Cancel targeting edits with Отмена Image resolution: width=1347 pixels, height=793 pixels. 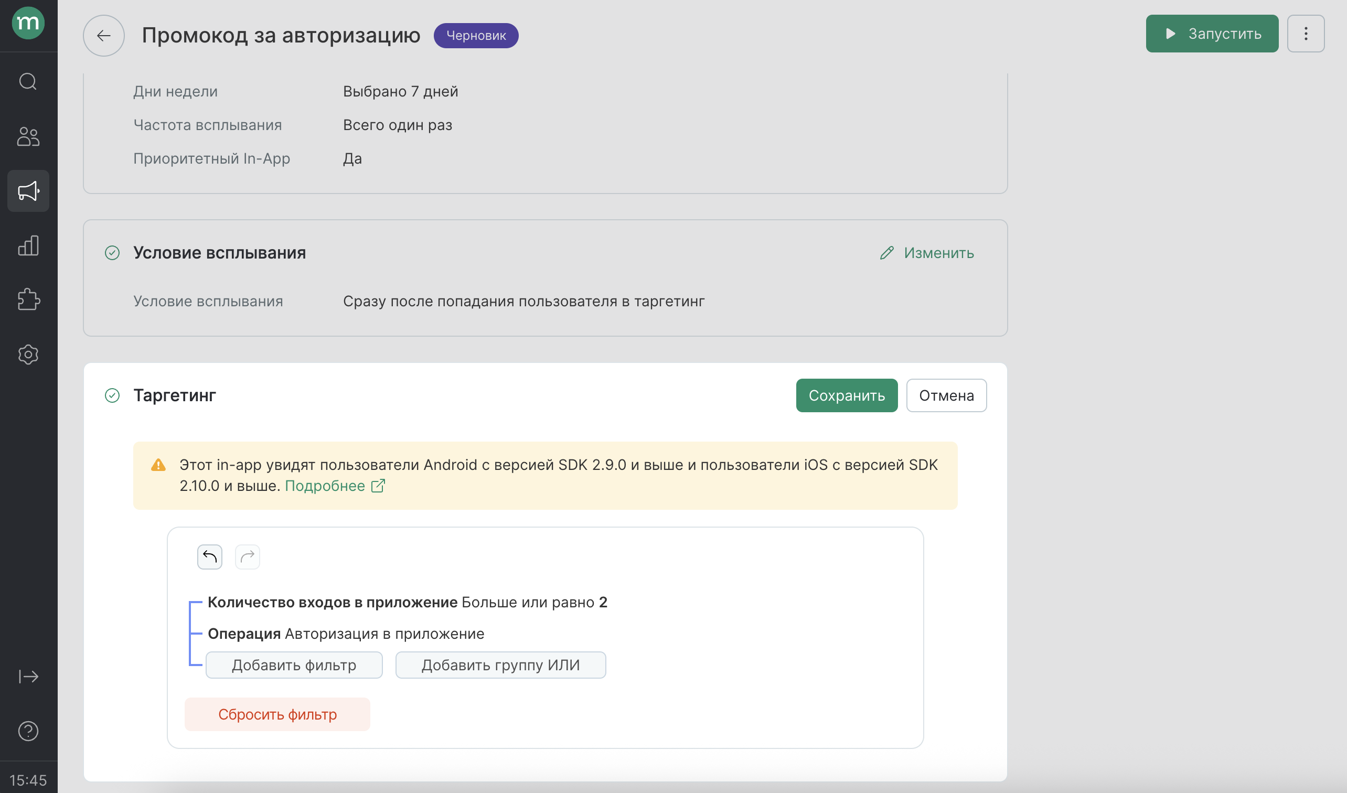(946, 395)
